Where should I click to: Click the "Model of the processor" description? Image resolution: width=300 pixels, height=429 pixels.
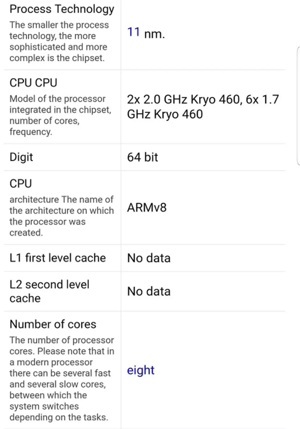click(x=60, y=115)
